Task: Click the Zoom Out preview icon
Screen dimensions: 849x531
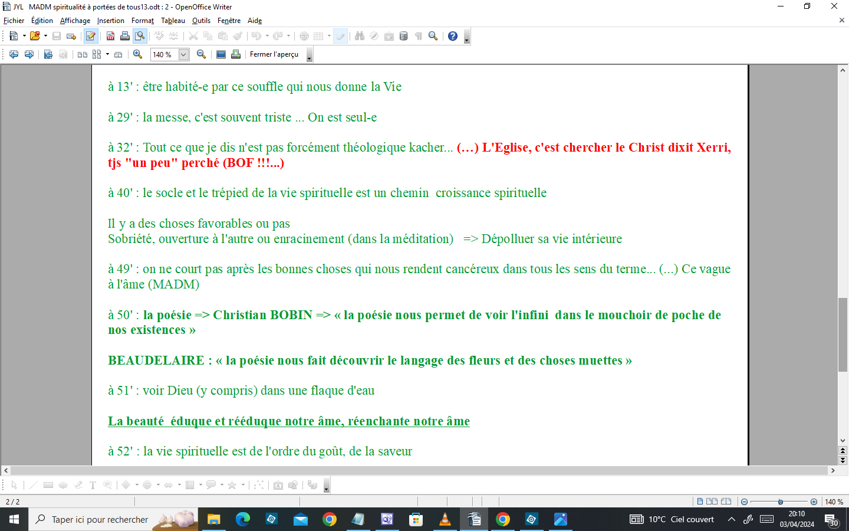Action: (x=201, y=54)
